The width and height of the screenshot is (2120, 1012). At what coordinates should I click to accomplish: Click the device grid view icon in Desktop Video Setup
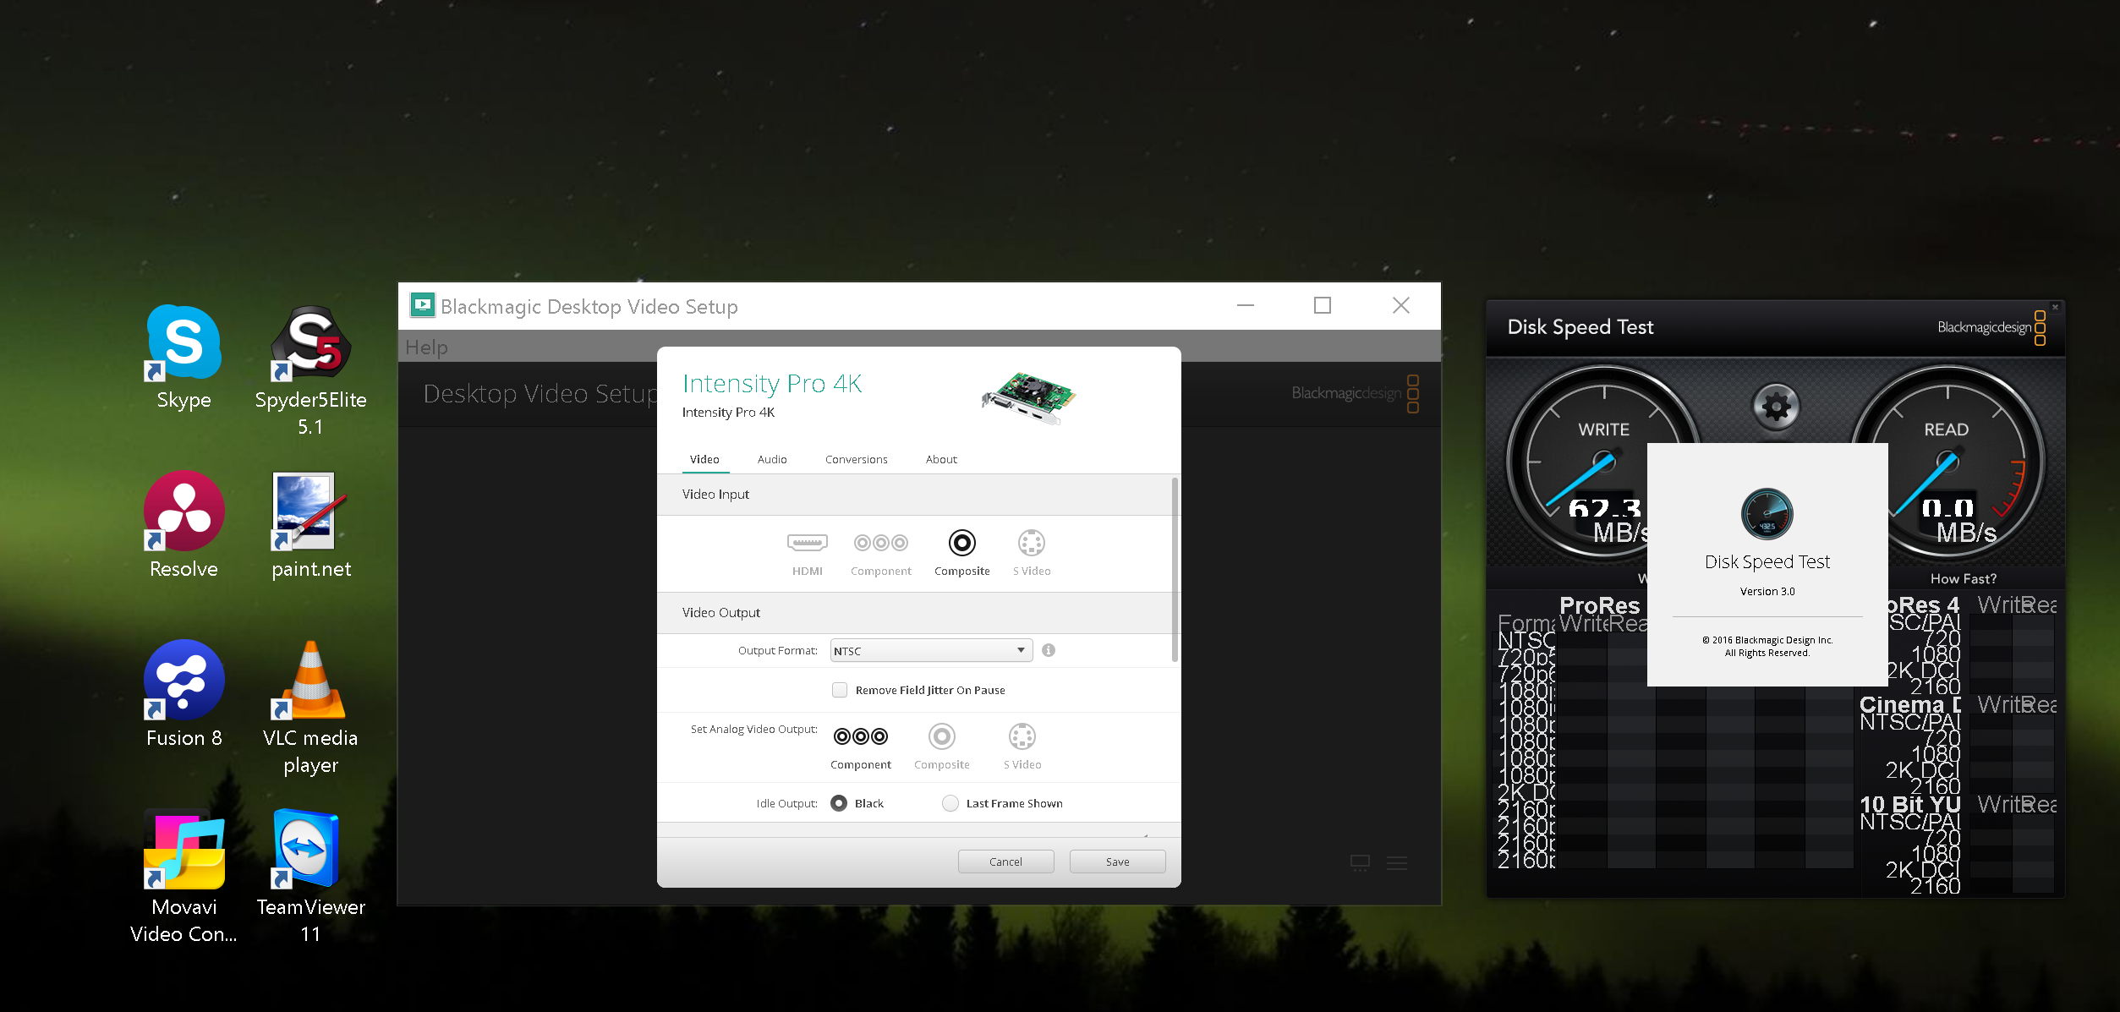point(1360,862)
